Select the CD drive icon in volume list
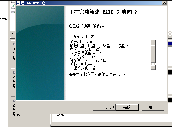This screenshot has width=172, height=127. pyautogui.click(x=13, y=7)
